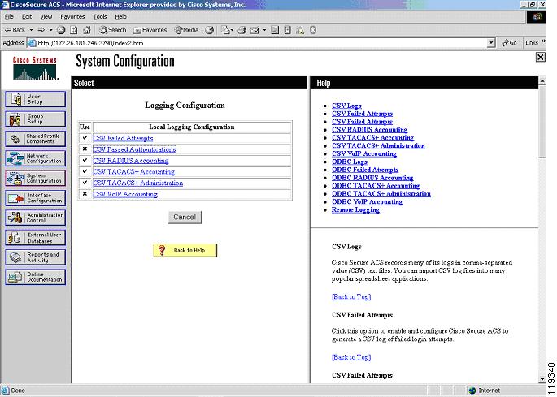The height and width of the screenshot is (397, 557).
Task: Expand the Links toolbar chevron
Action: click(x=543, y=42)
